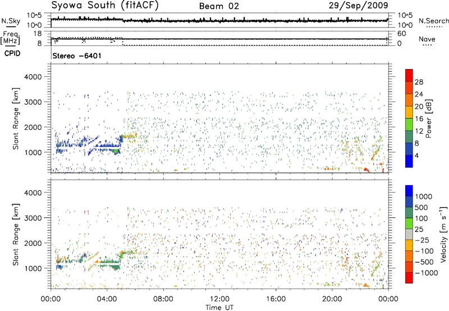Image resolution: width=449 pixels, height=311 pixels.
Task: Click the light green 12–16 dB colorbar segment
Action: (409, 125)
